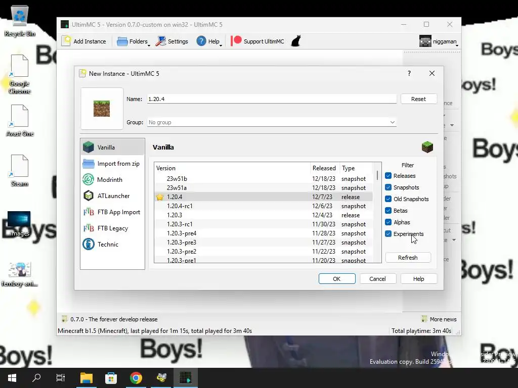
Task: Select the Vanilla source tab
Action: pos(112,147)
